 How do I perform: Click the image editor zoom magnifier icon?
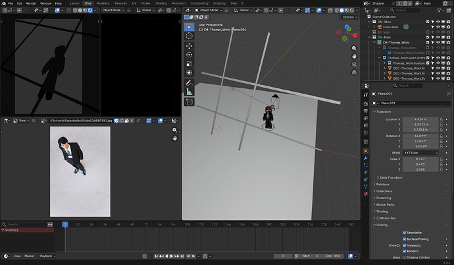(174, 130)
